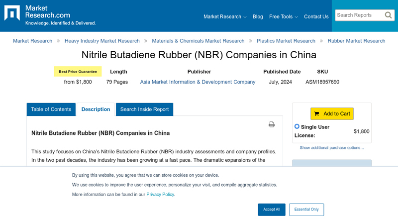Expand the Free Tools dropdown menu
Screen dimensions: 398x224
click(x=283, y=16)
